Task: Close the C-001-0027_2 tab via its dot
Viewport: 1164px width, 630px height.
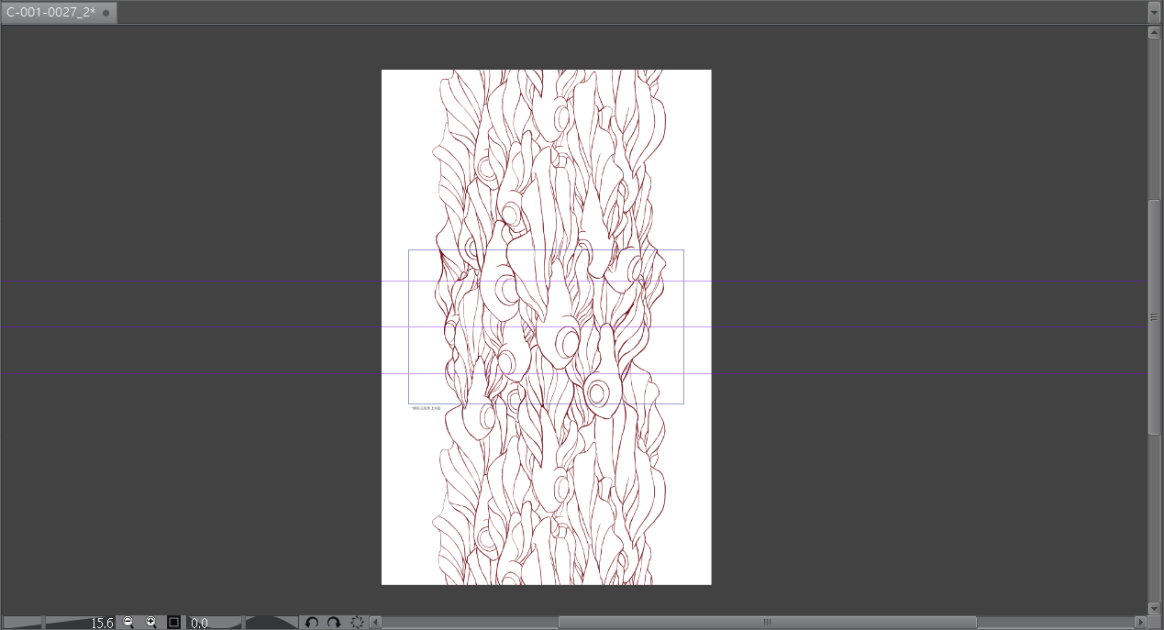Action: point(106,13)
